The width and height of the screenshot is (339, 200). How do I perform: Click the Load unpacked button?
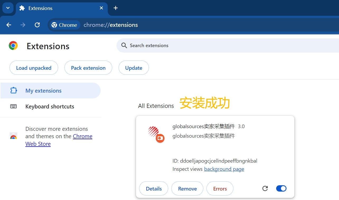pyautogui.click(x=34, y=68)
